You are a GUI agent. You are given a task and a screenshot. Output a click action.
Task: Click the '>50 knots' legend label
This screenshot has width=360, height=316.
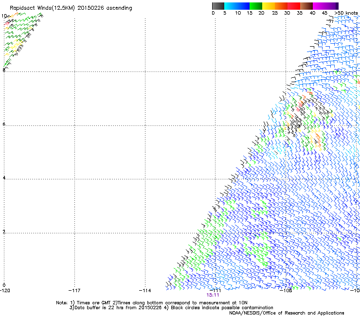(x=346, y=13)
